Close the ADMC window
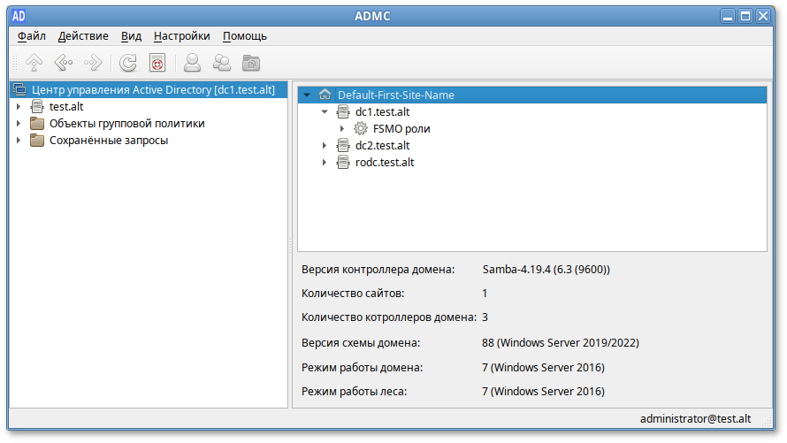Image resolution: width=787 pixels, height=443 pixels. pos(763,16)
